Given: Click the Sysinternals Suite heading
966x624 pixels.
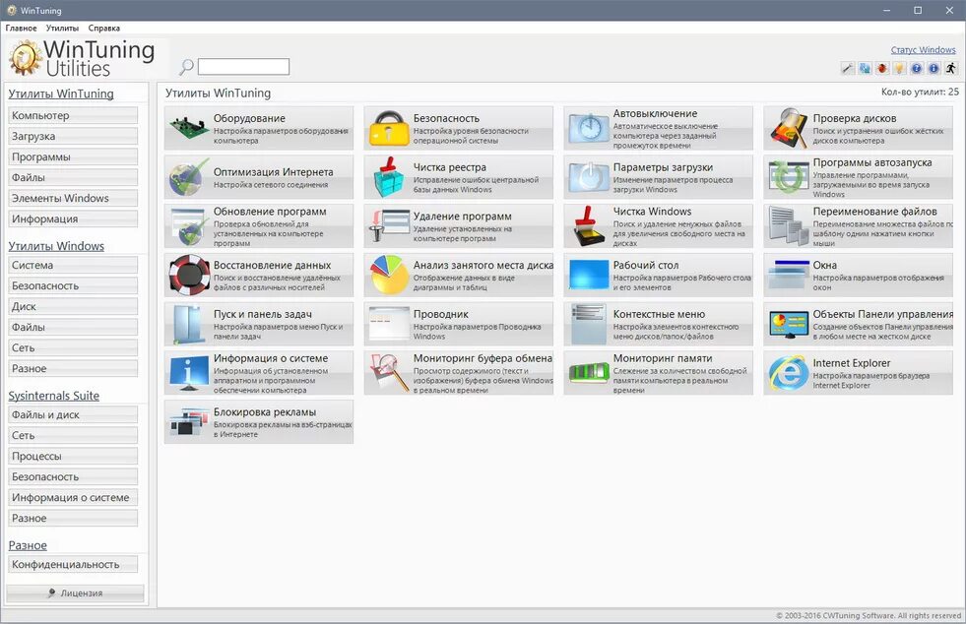Looking at the screenshot, I should pos(53,396).
